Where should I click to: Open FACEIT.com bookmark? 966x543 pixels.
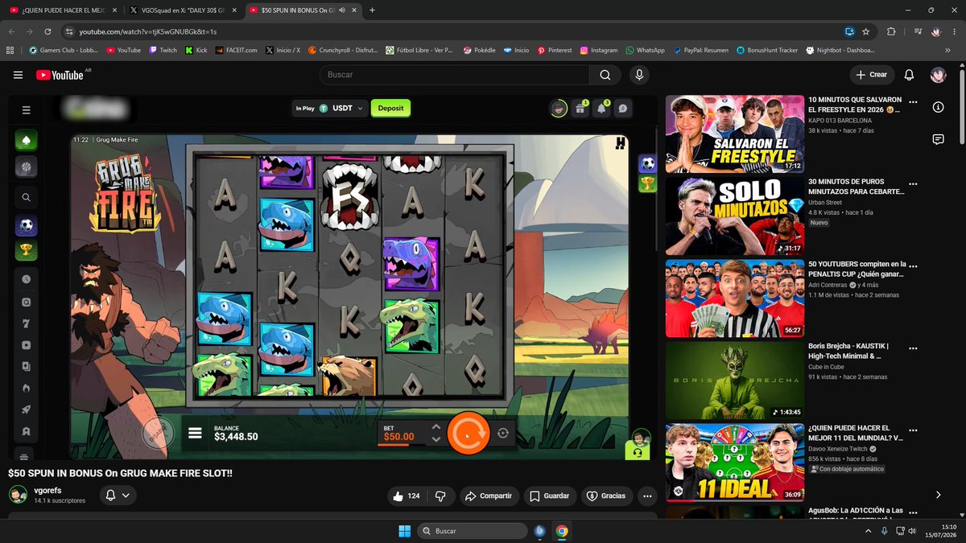coord(235,50)
